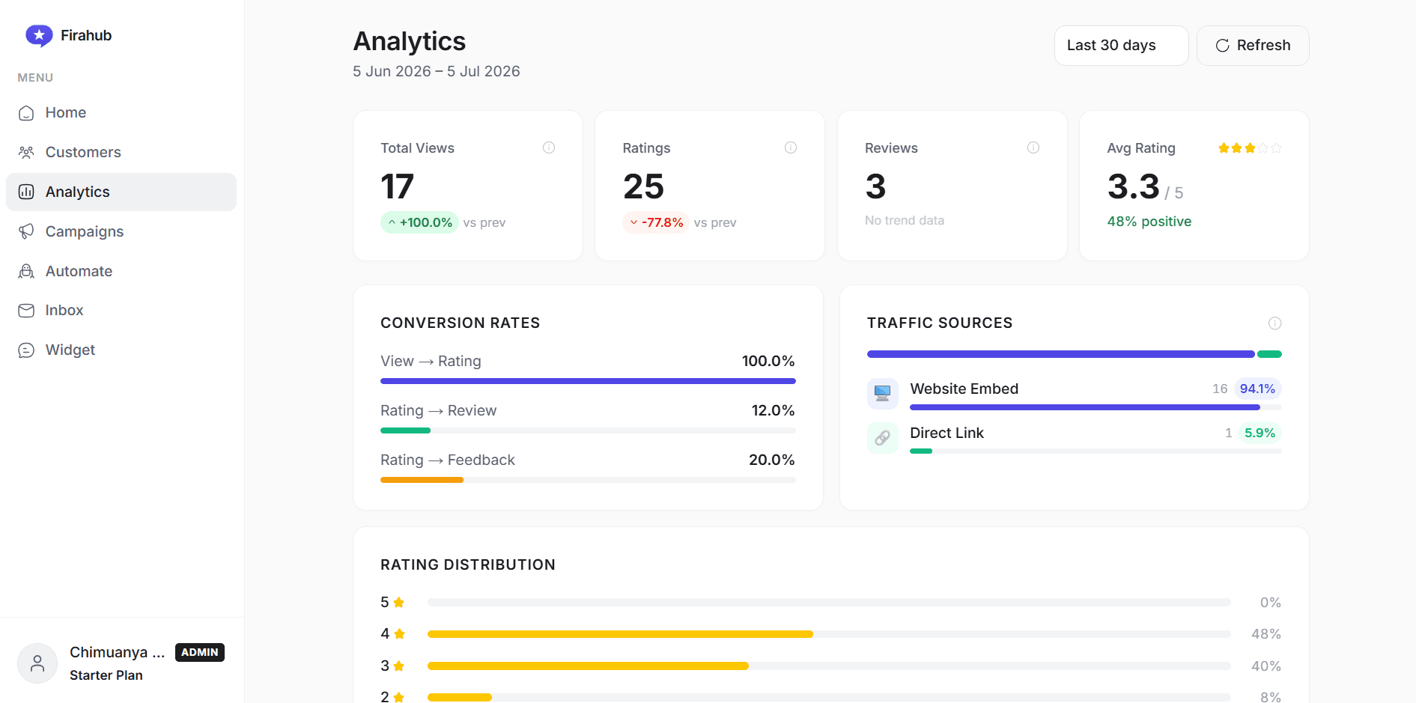Viewport: 1416px width, 703px height.
Task: Click the Website Embed progress bar
Action: 1096,407
